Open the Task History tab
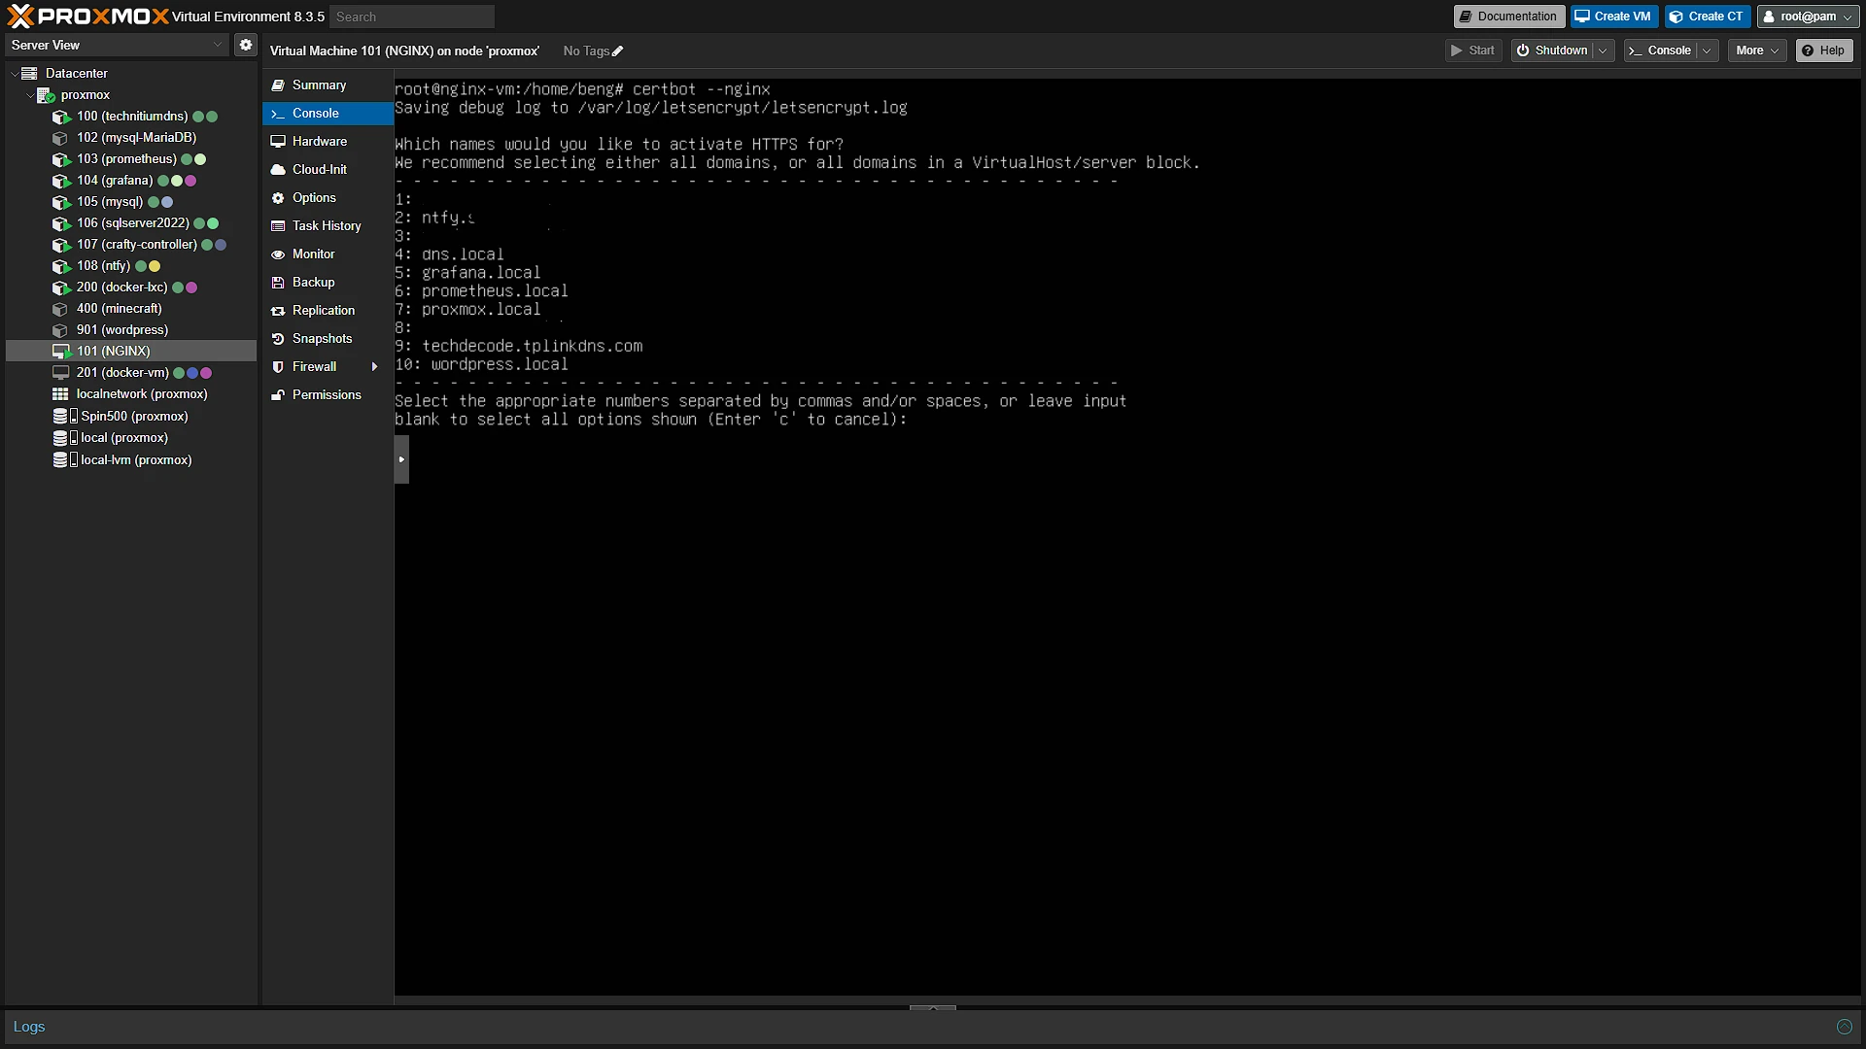The height and width of the screenshot is (1049, 1866). click(x=328, y=226)
